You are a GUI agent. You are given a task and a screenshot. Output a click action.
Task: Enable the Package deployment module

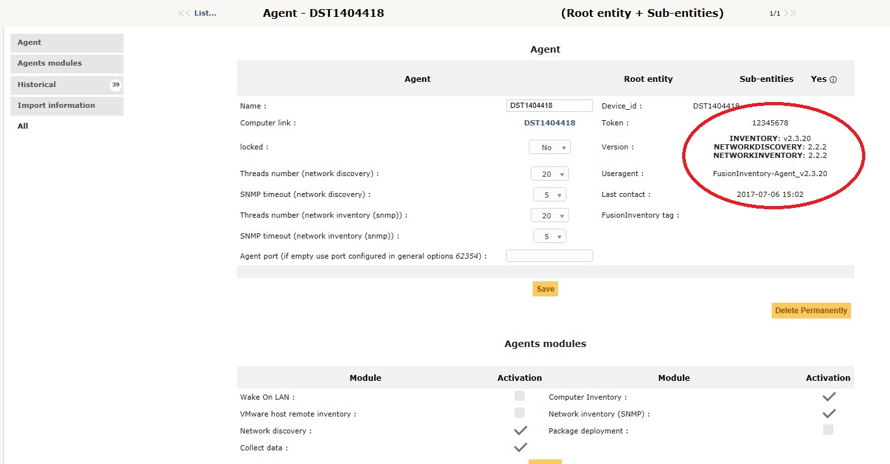828,430
